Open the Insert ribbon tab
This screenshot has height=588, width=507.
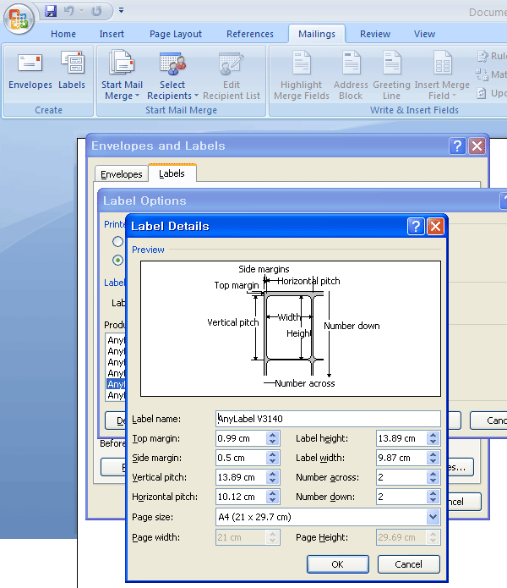(x=112, y=34)
